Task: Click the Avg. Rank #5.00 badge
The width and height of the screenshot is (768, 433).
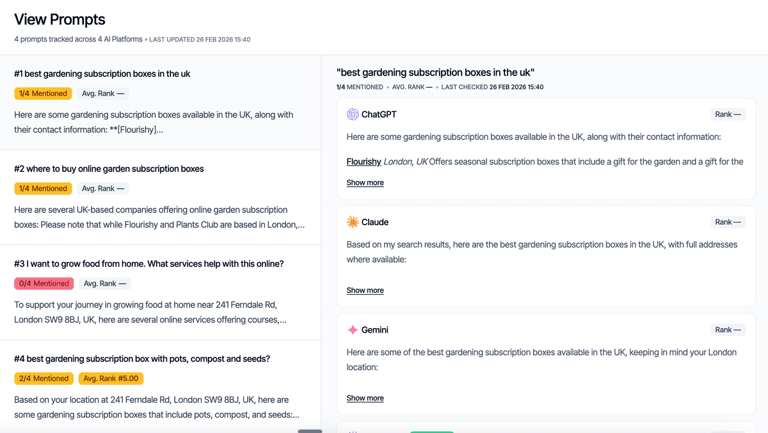Action: coord(112,379)
